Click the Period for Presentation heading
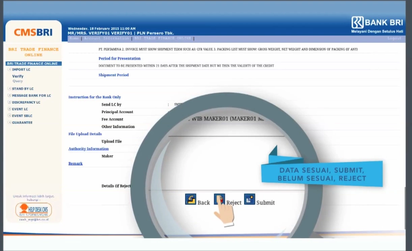Screen dimensions: 412x251 coord(119,59)
